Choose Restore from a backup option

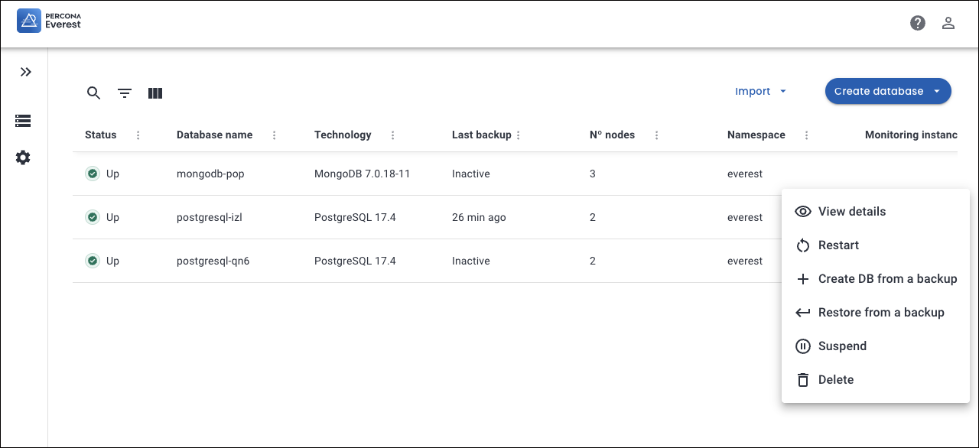click(880, 313)
